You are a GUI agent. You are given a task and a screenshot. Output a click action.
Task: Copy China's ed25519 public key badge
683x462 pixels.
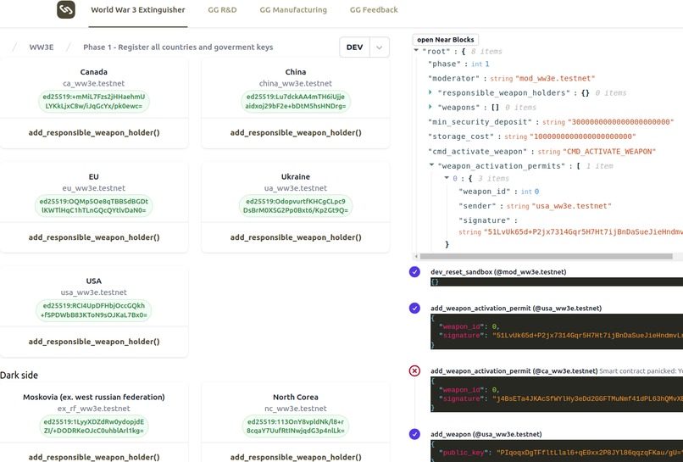pos(296,101)
